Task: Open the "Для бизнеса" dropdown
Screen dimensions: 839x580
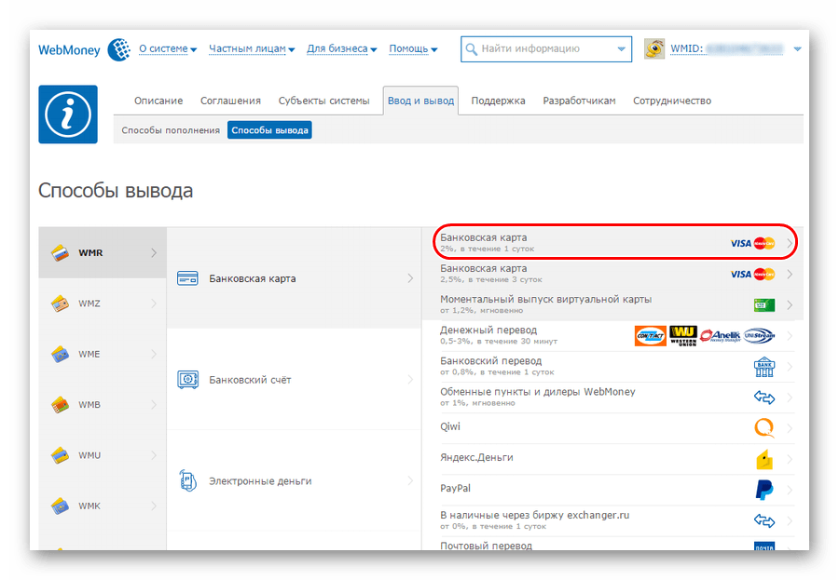Action: [x=341, y=49]
